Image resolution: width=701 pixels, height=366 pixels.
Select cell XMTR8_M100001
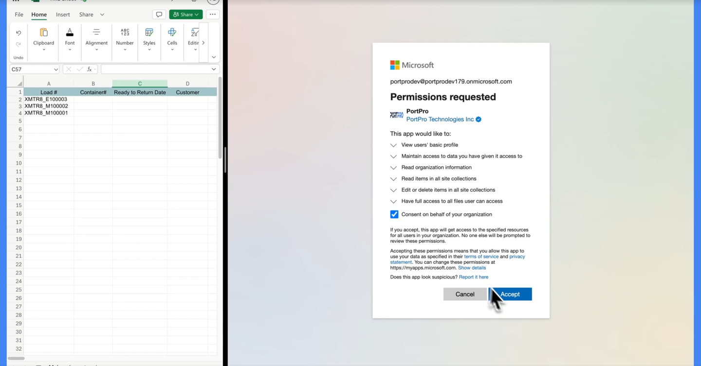tap(49, 113)
